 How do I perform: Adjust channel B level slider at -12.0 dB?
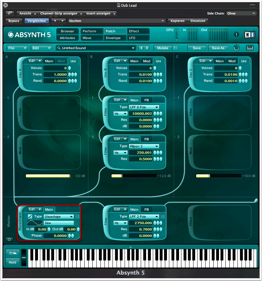(134, 176)
